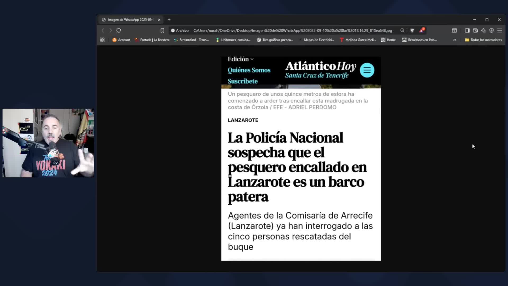508x286 pixels.
Task: Open a new browser tab
Action: pos(169,20)
